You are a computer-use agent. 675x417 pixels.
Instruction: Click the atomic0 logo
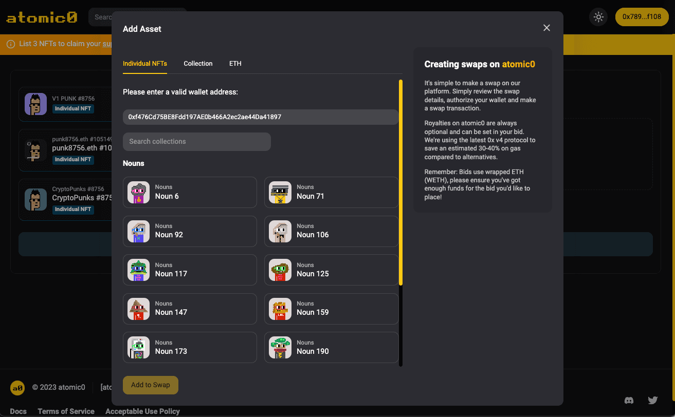click(42, 17)
